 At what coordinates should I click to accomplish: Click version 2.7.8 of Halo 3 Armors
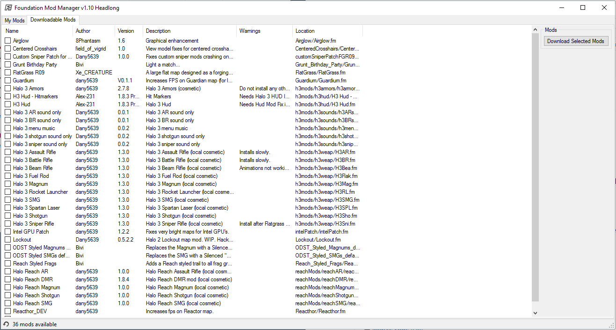[123, 88]
